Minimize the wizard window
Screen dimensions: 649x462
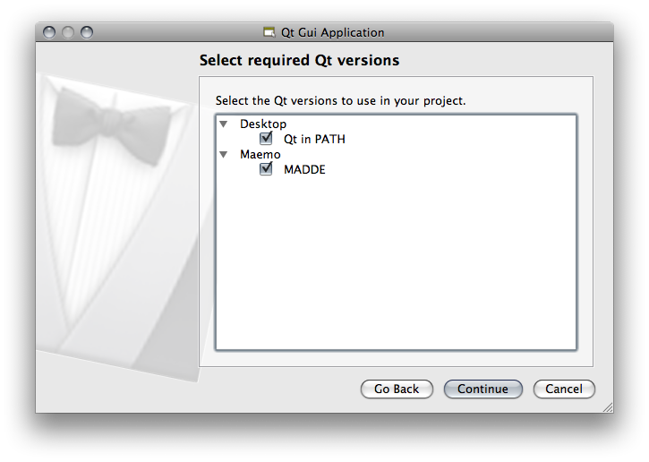pyautogui.click(x=68, y=32)
